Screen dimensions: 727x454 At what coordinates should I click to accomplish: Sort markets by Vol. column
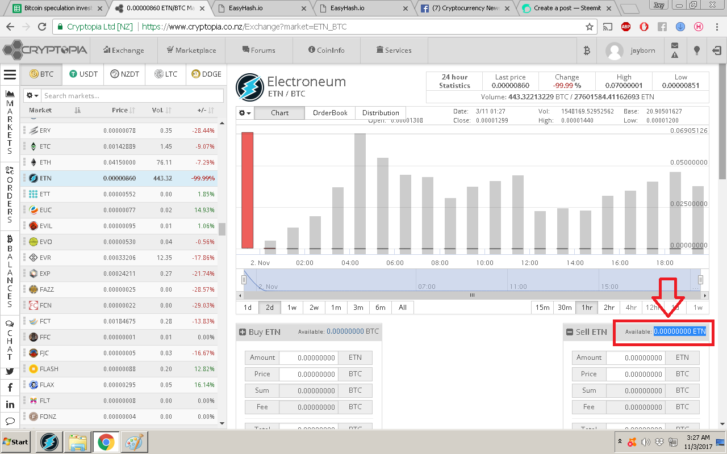(x=161, y=110)
